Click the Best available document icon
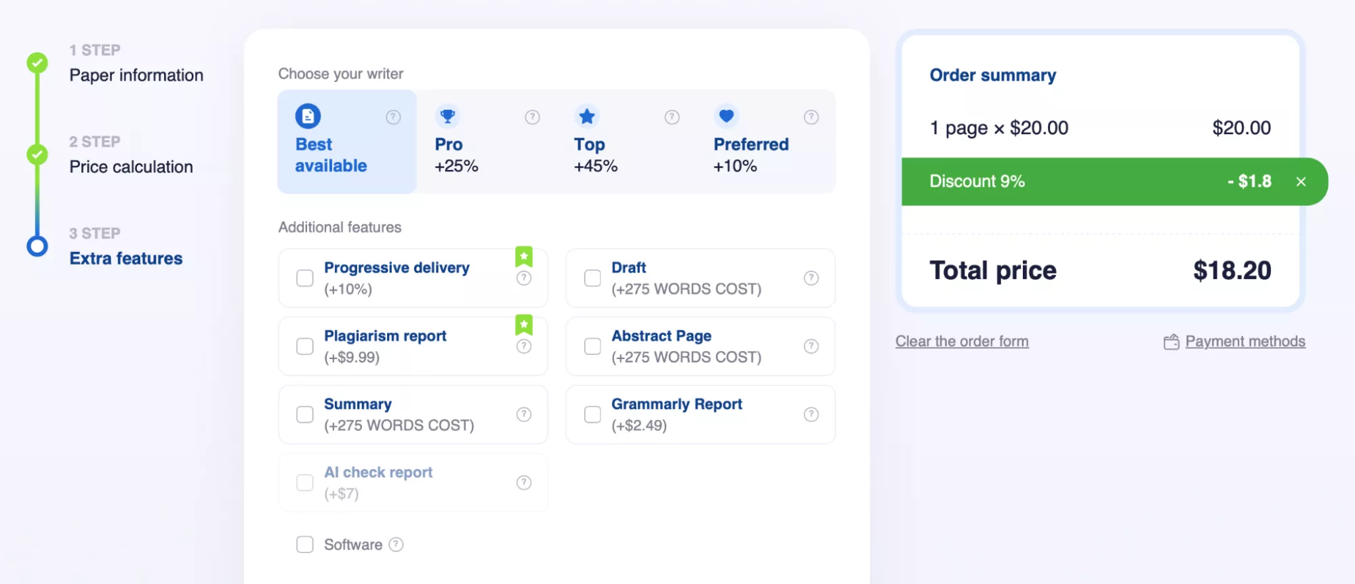The image size is (1355, 584). tap(308, 117)
